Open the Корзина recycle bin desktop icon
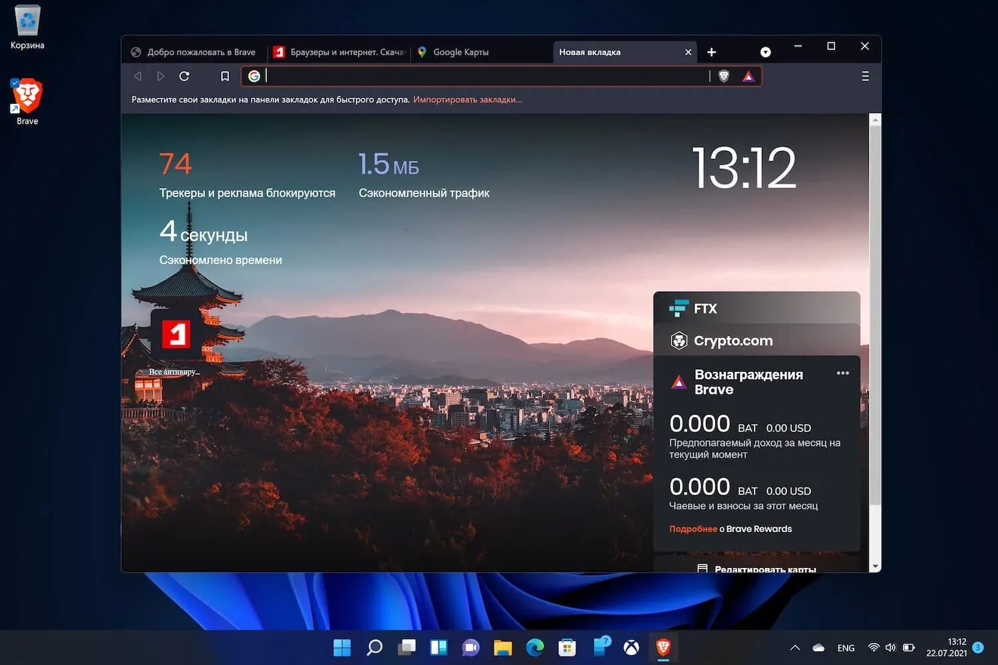 [27, 27]
